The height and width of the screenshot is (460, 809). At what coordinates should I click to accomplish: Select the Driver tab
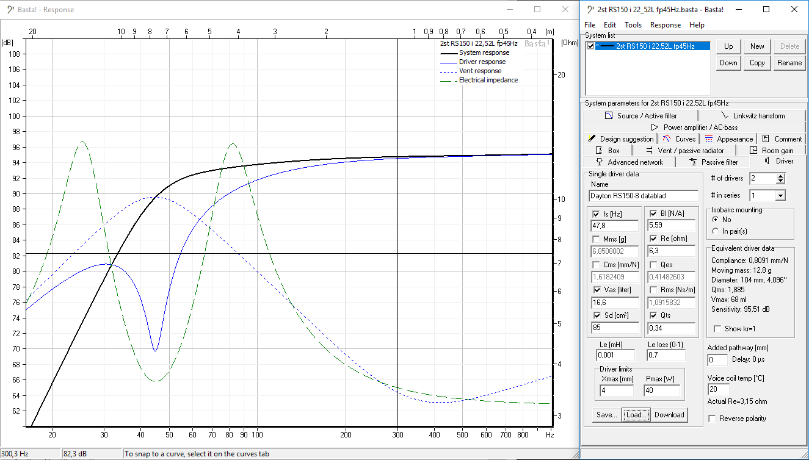click(779, 161)
